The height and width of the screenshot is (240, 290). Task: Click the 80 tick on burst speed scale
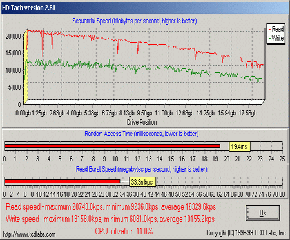[x=282, y=194]
